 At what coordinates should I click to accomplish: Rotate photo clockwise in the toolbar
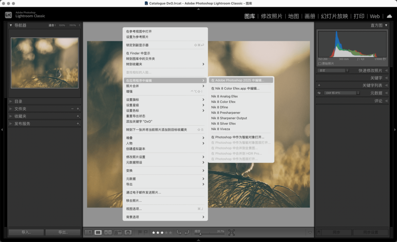pos(186,232)
